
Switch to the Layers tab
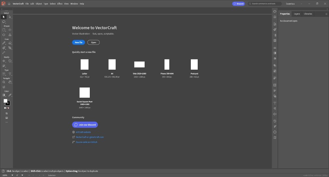pos(297,14)
